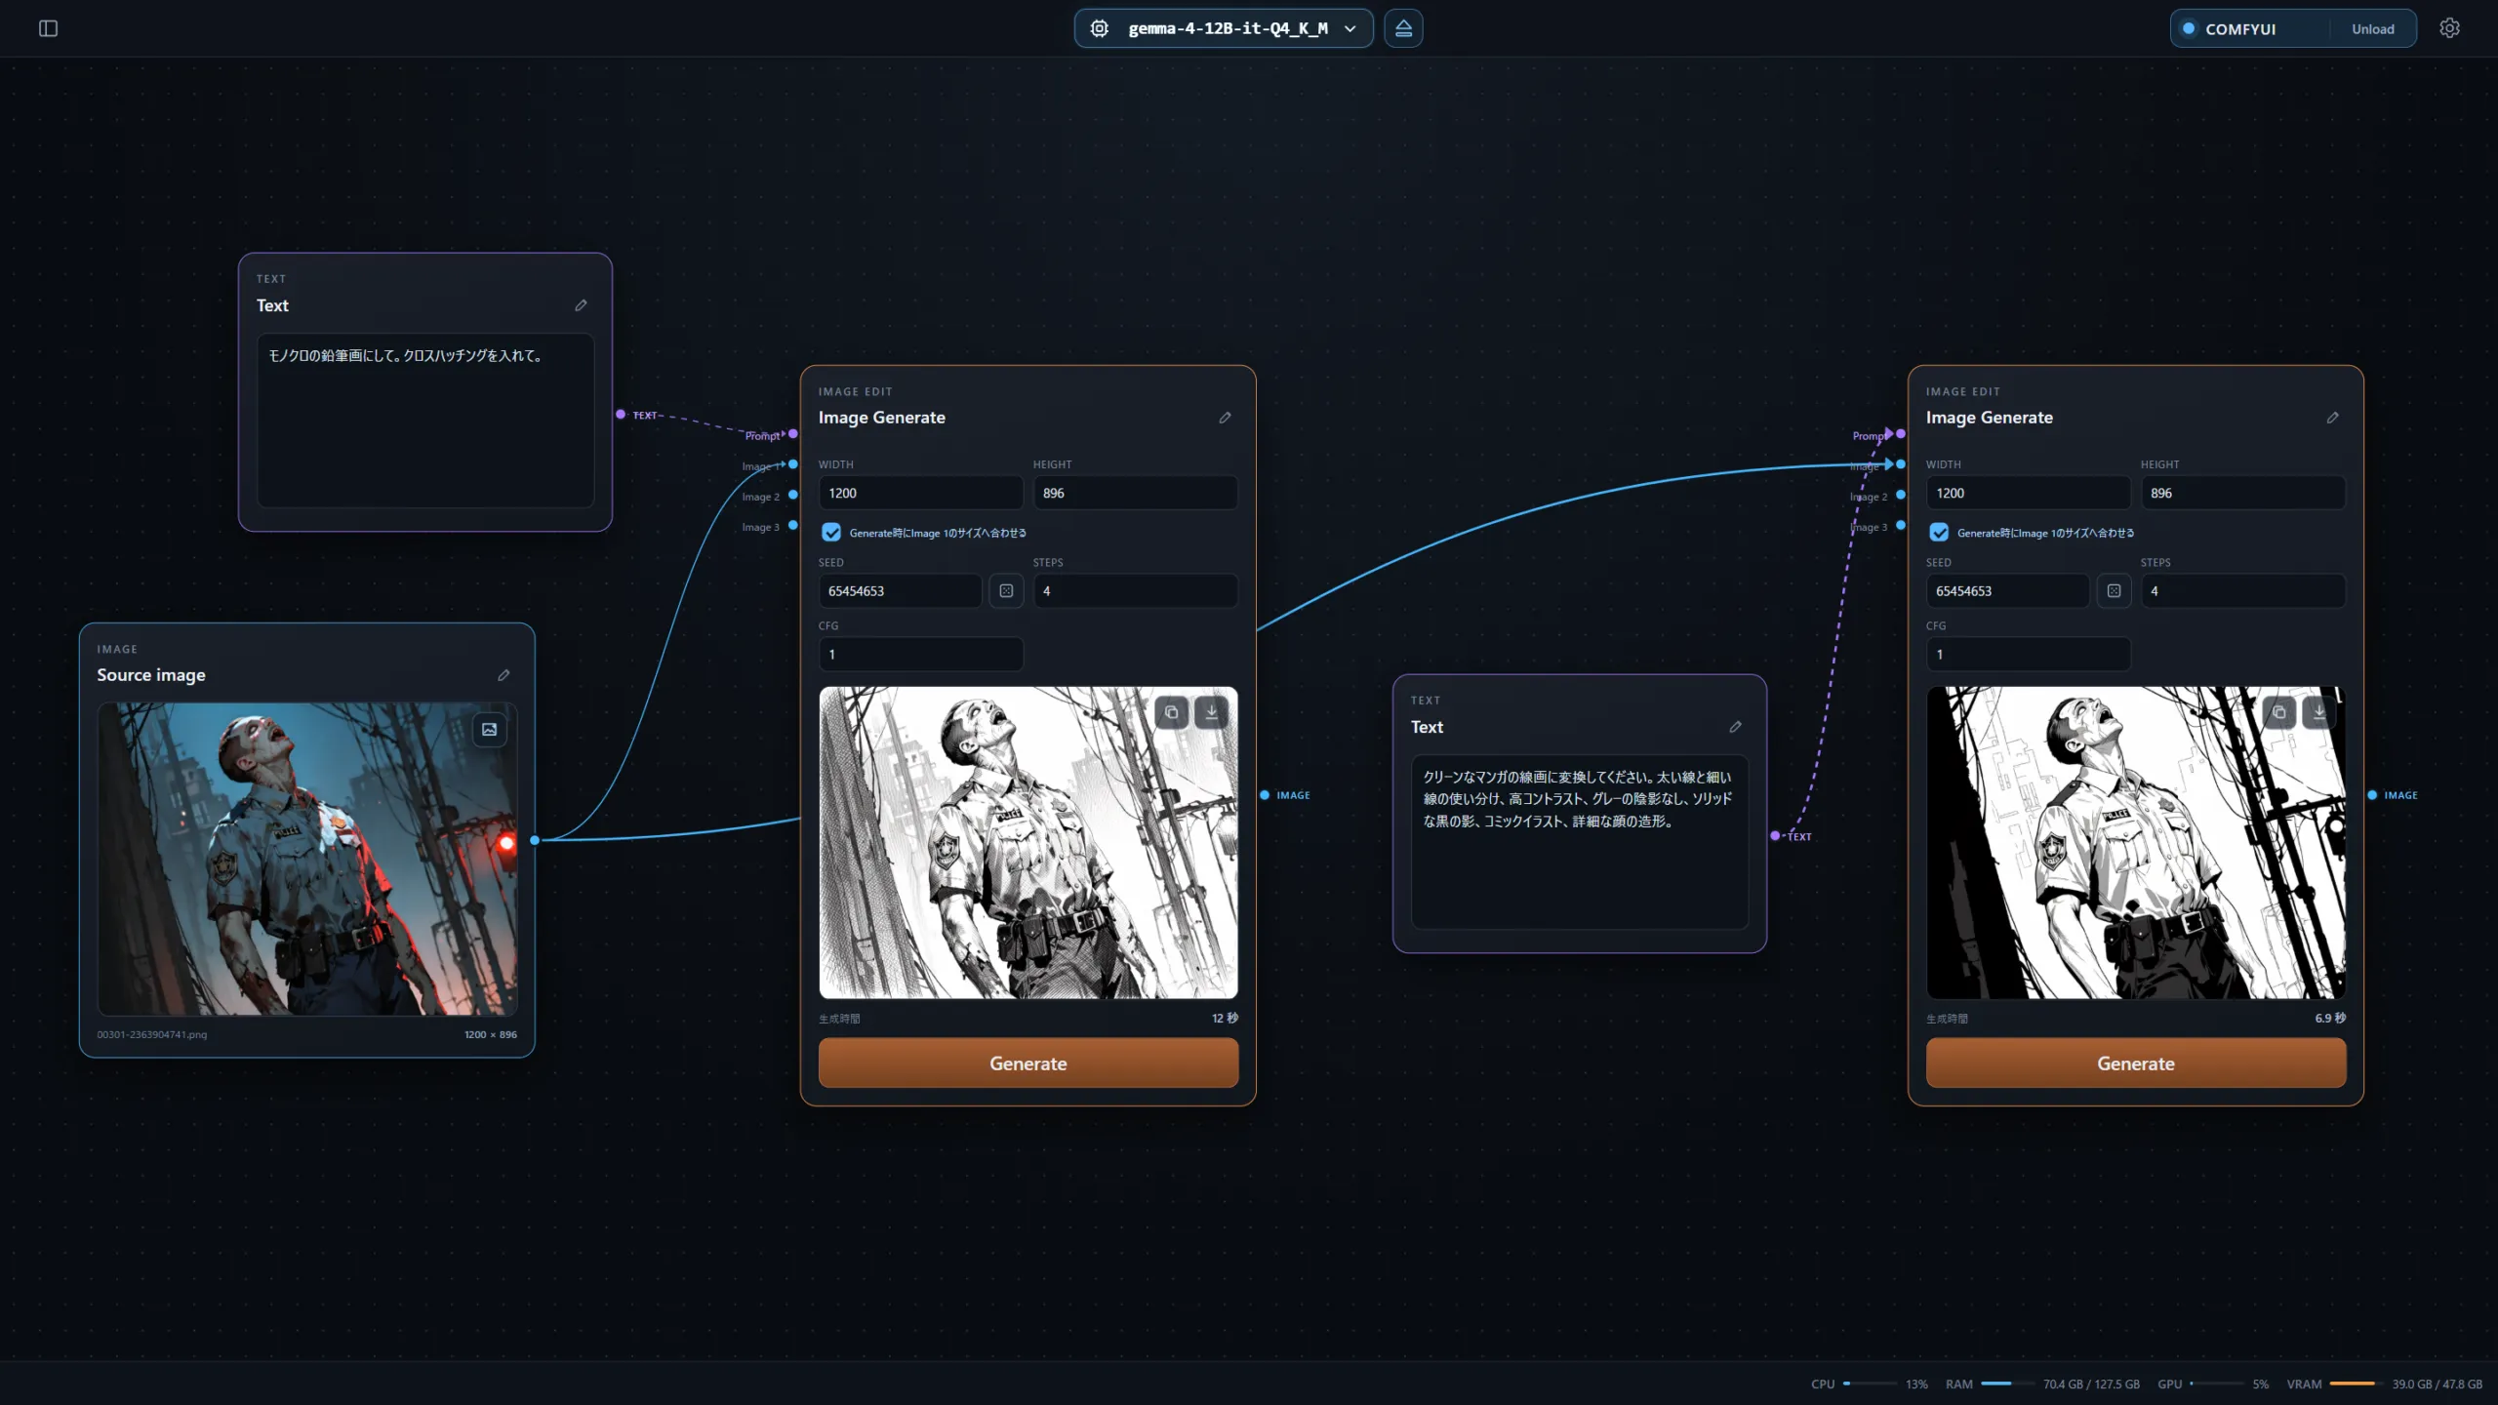Click the manga line-art prompt text area

[1580, 842]
